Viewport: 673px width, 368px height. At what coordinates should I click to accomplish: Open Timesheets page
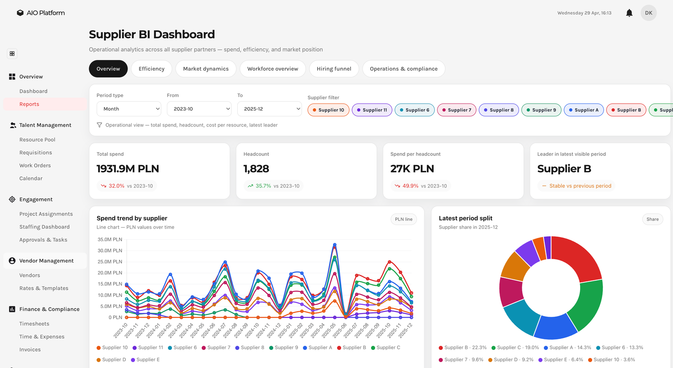[34, 324]
